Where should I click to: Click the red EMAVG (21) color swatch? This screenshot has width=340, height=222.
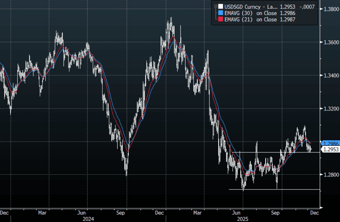(x=220, y=20)
